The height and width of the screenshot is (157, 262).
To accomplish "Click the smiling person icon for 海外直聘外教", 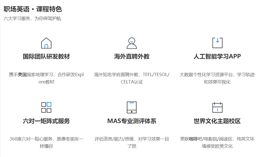I will (x=132, y=43).
